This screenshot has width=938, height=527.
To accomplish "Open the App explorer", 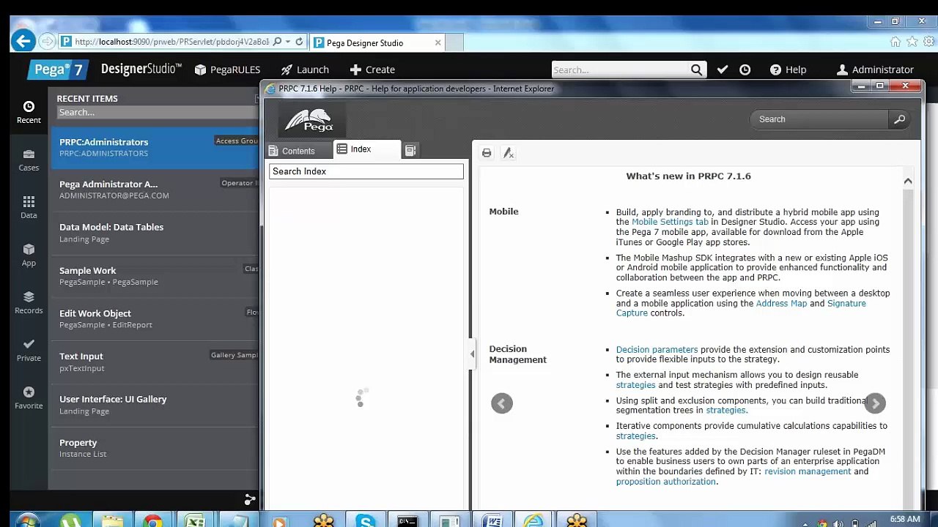I will (x=29, y=255).
